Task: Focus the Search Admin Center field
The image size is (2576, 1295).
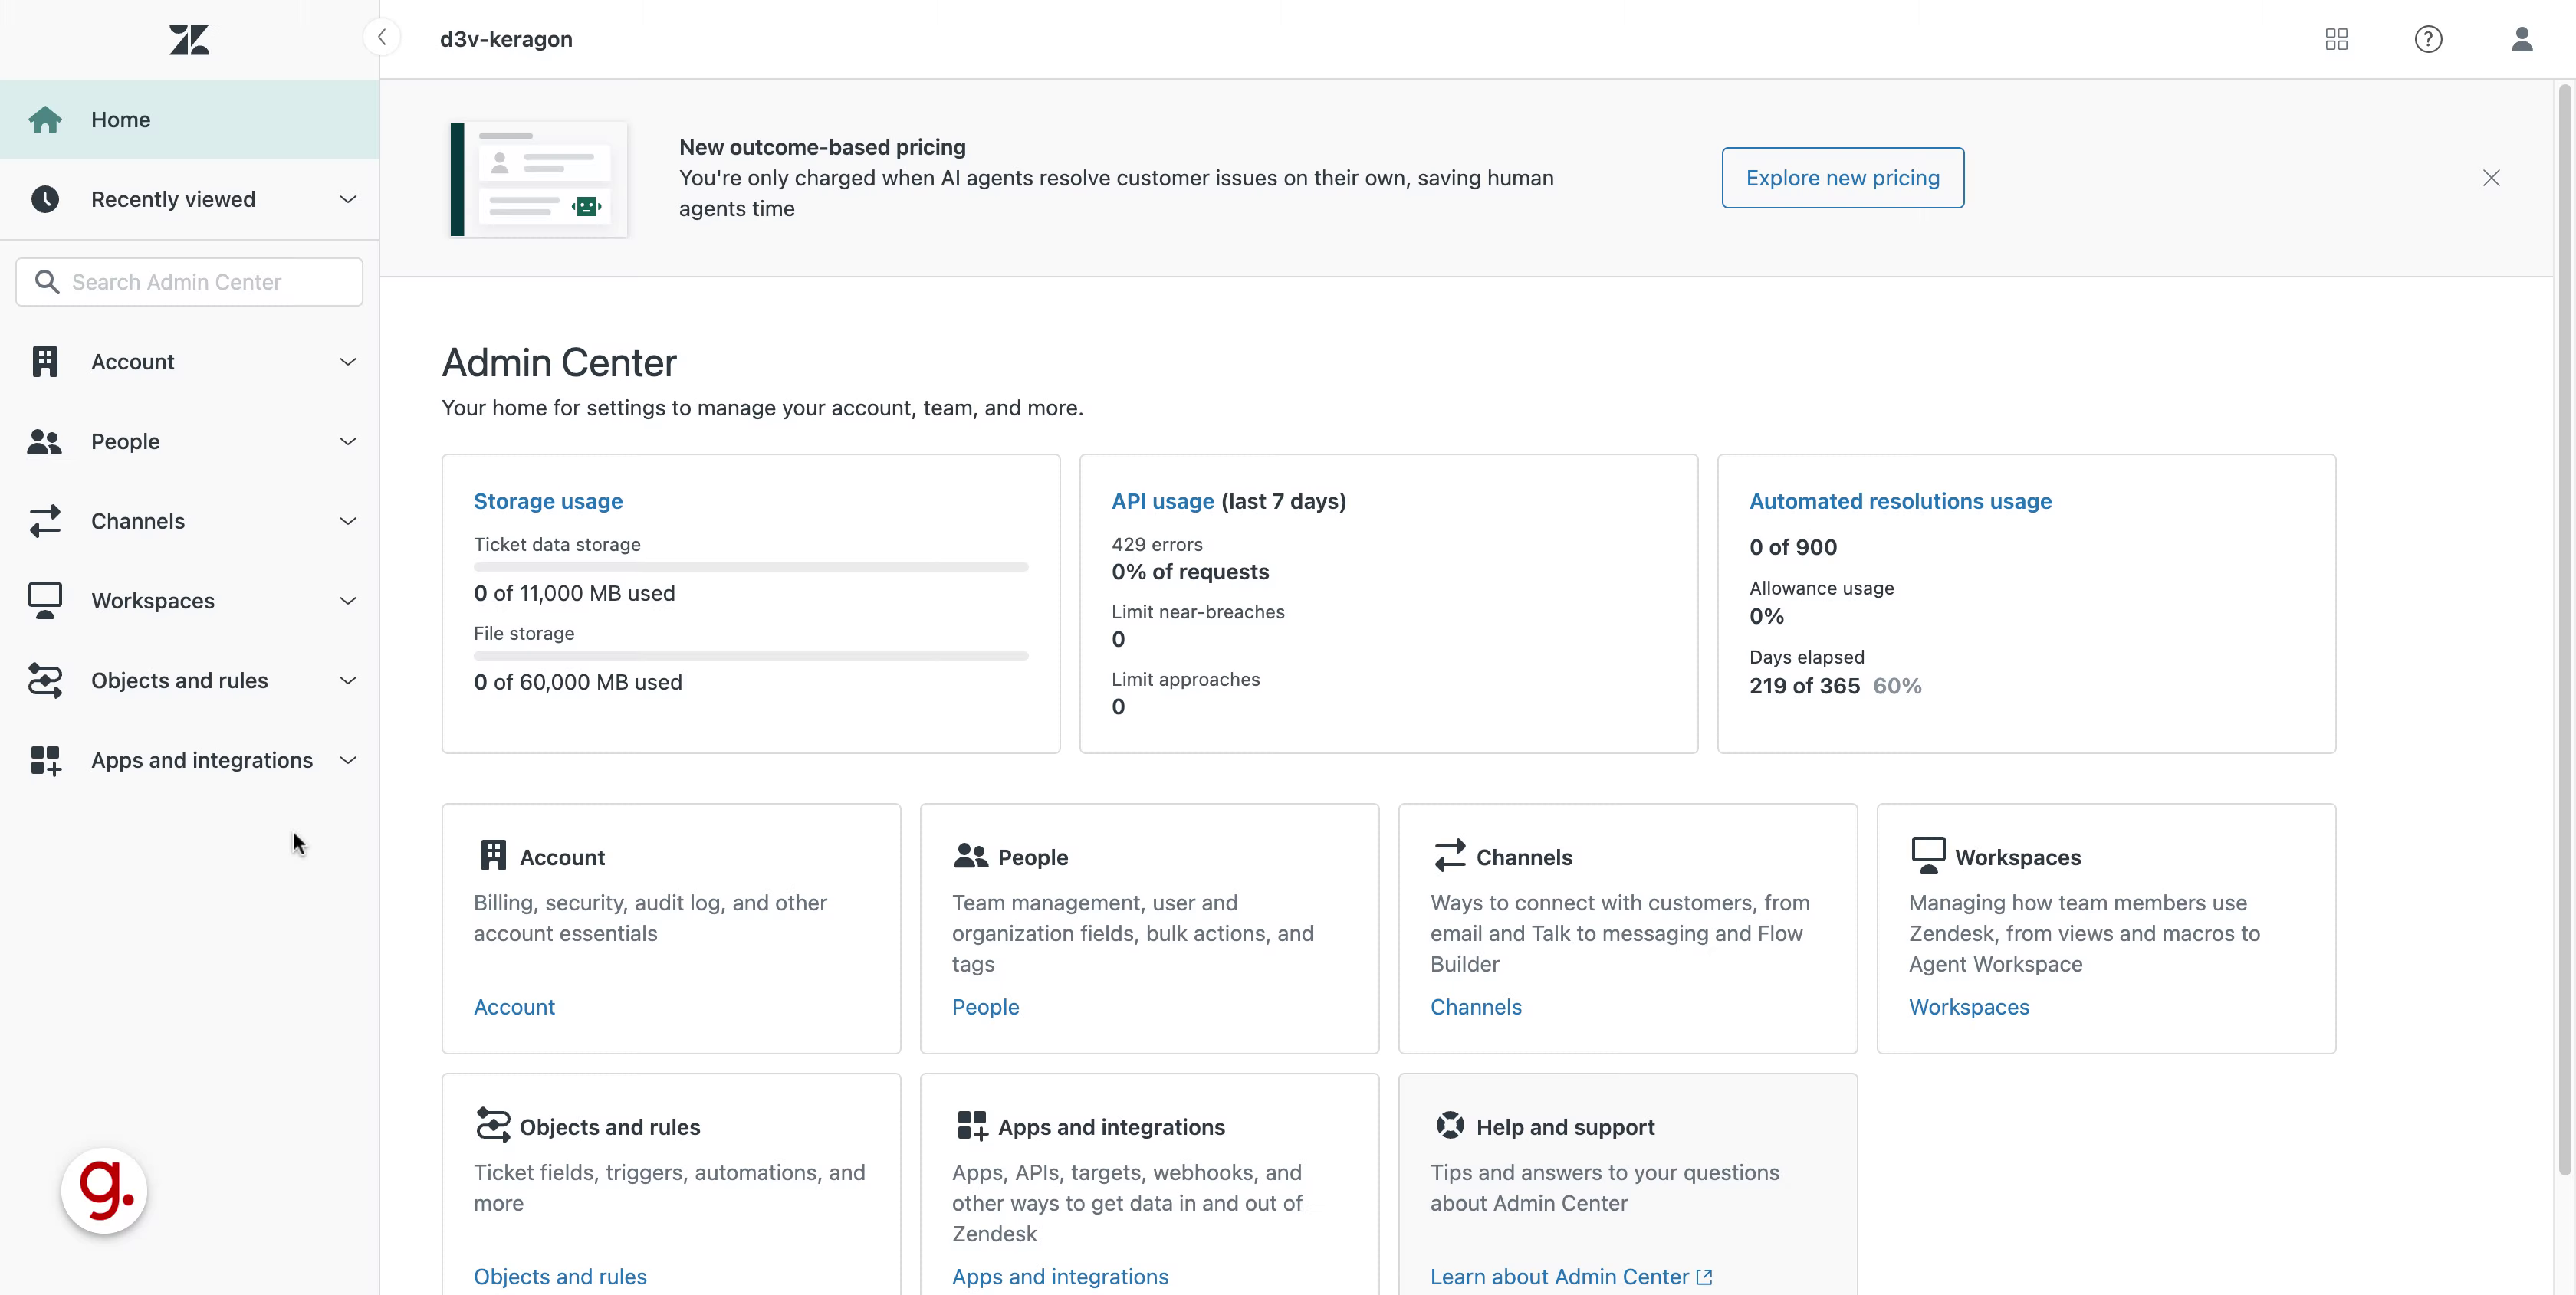Action: [189, 282]
